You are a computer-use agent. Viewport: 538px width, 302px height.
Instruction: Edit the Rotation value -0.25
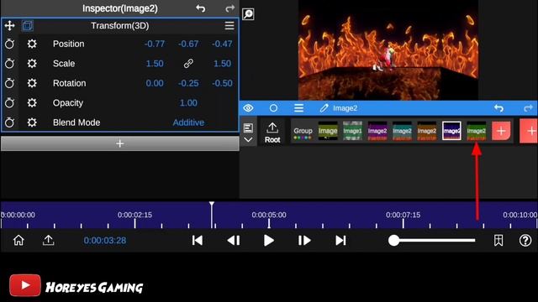click(188, 83)
